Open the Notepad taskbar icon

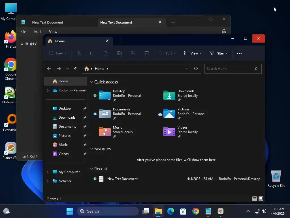pos(208,211)
